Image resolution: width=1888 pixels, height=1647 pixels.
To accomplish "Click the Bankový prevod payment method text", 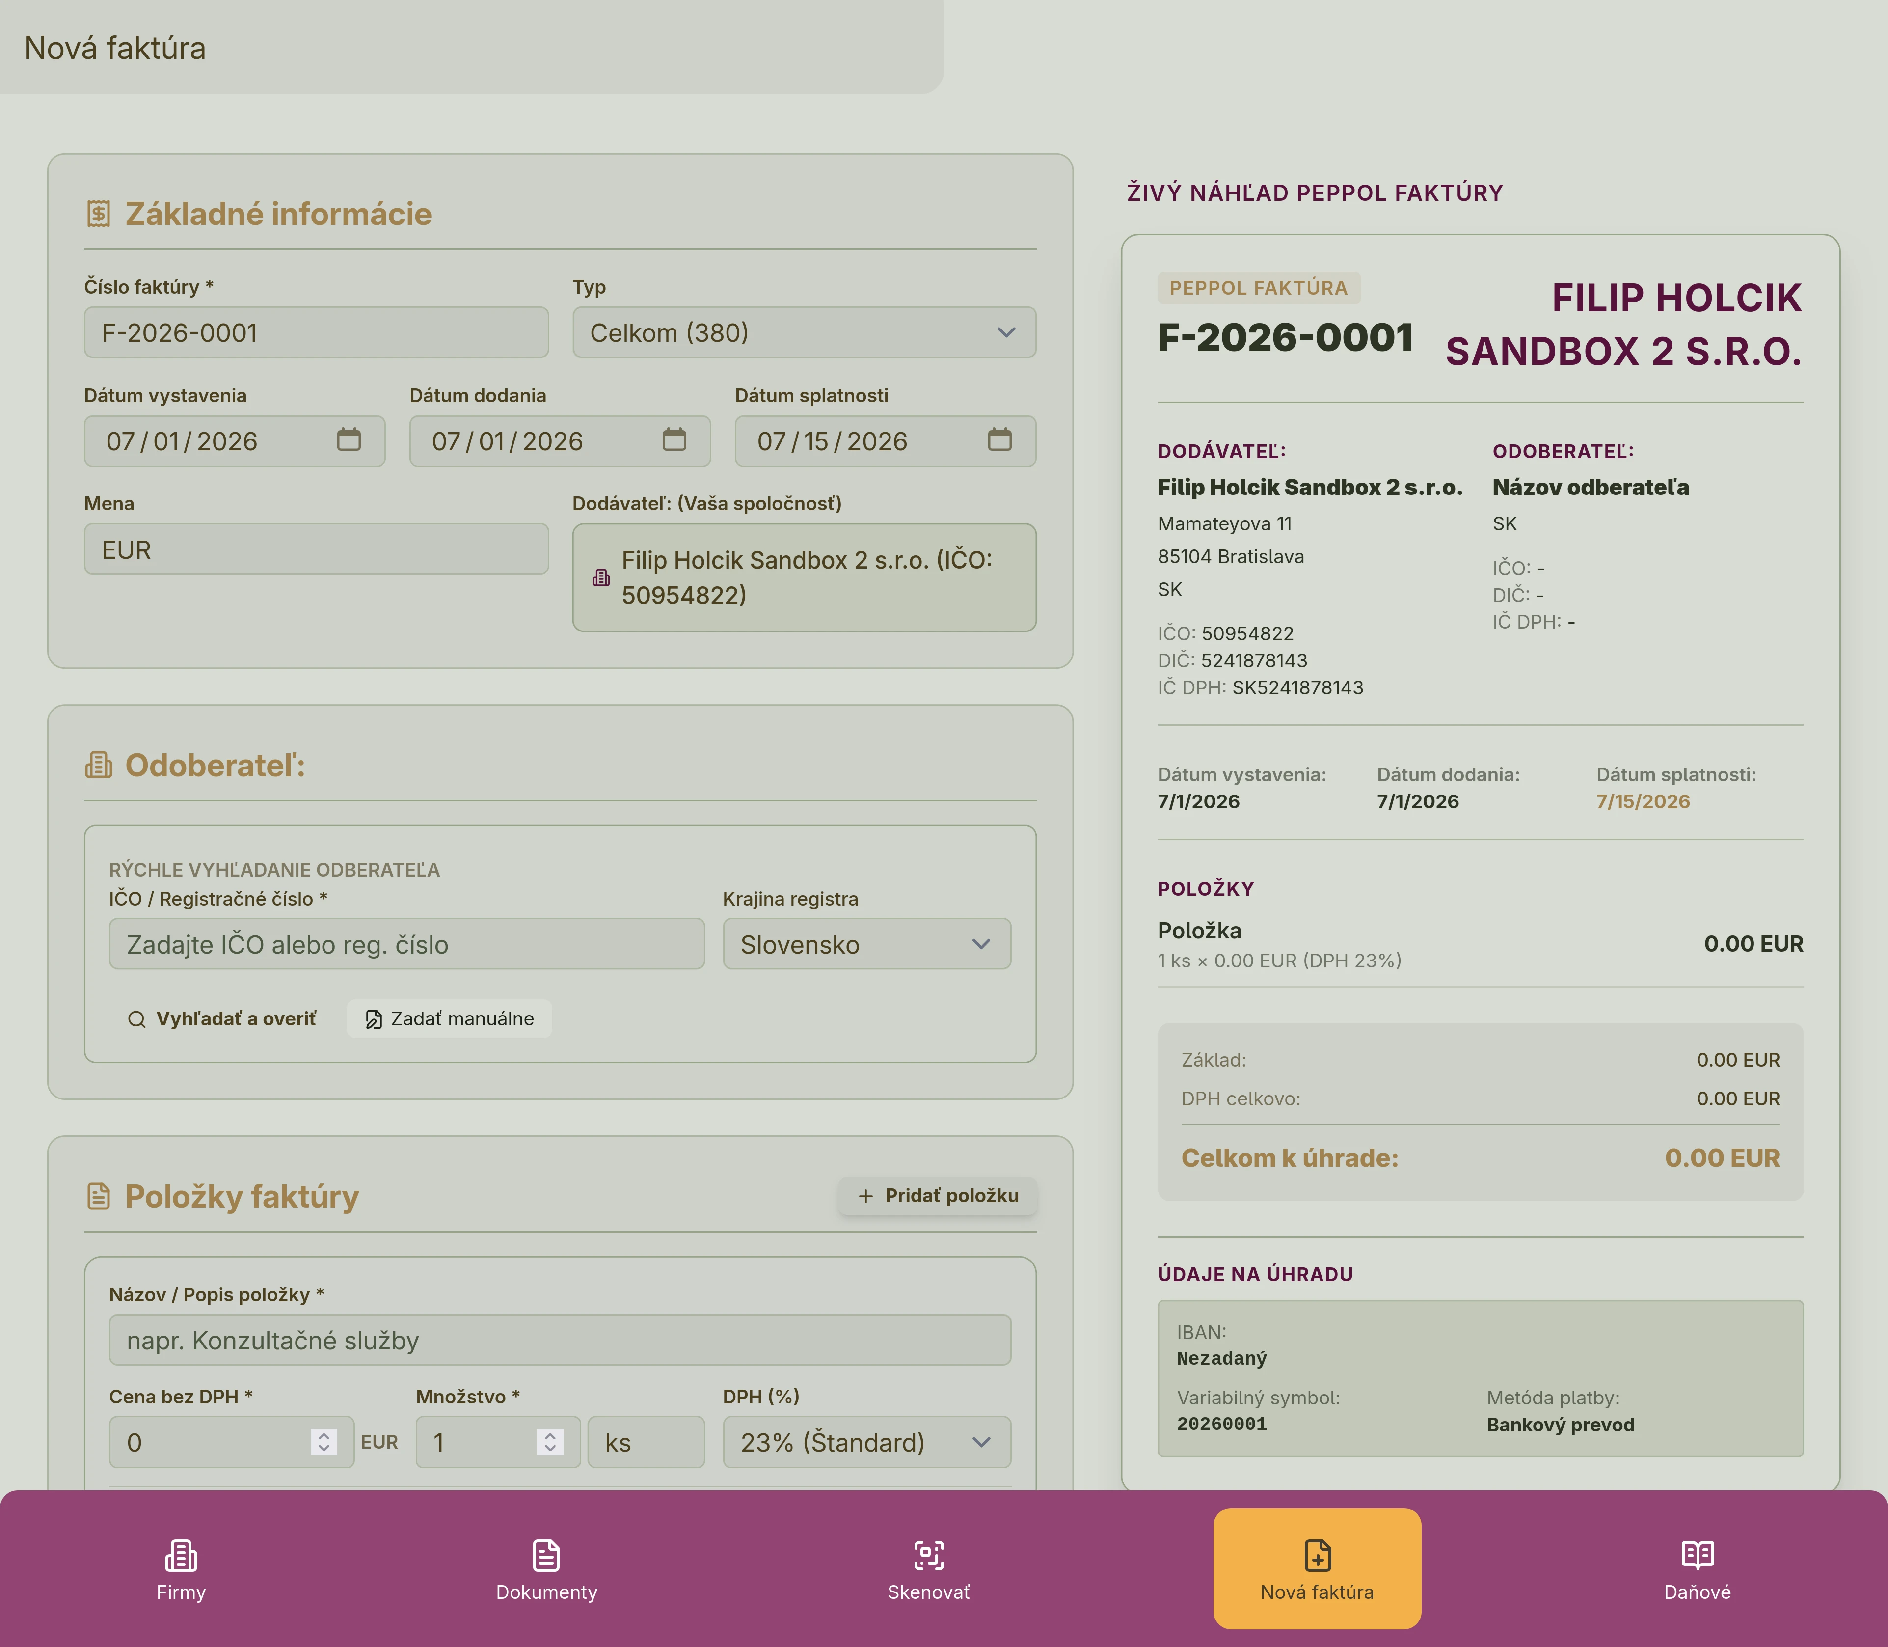I will pyautogui.click(x=1560, y=1425).
